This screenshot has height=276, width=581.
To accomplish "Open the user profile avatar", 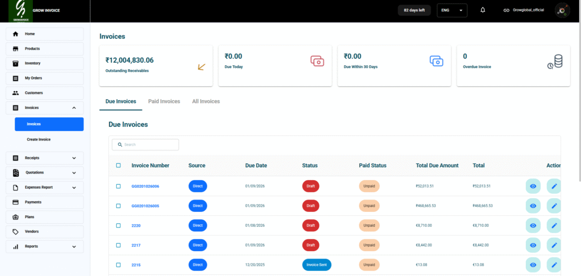I will [x=562, y=10].
